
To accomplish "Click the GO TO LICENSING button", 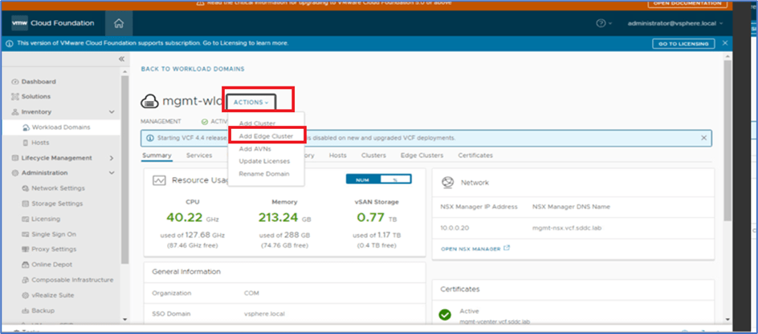I will pyautogui.click(x=681, y=43).
